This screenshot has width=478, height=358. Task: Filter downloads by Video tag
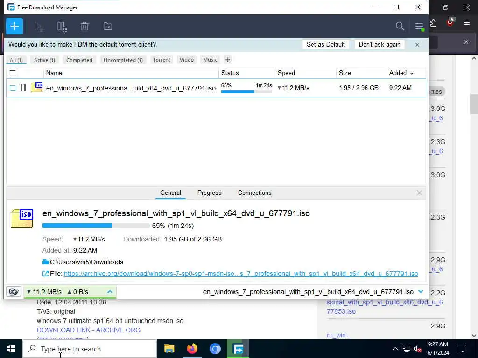(x=187, y=60)
